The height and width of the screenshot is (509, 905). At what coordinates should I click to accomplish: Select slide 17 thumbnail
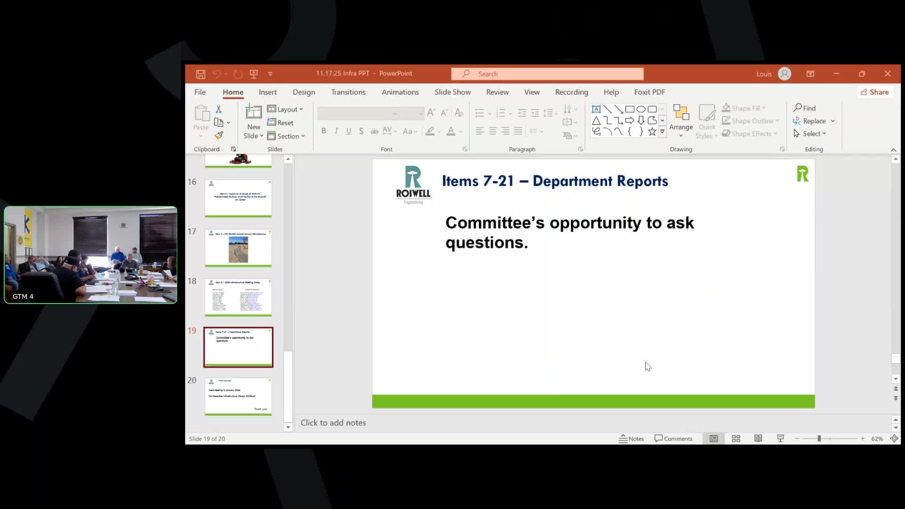[238, 248]
